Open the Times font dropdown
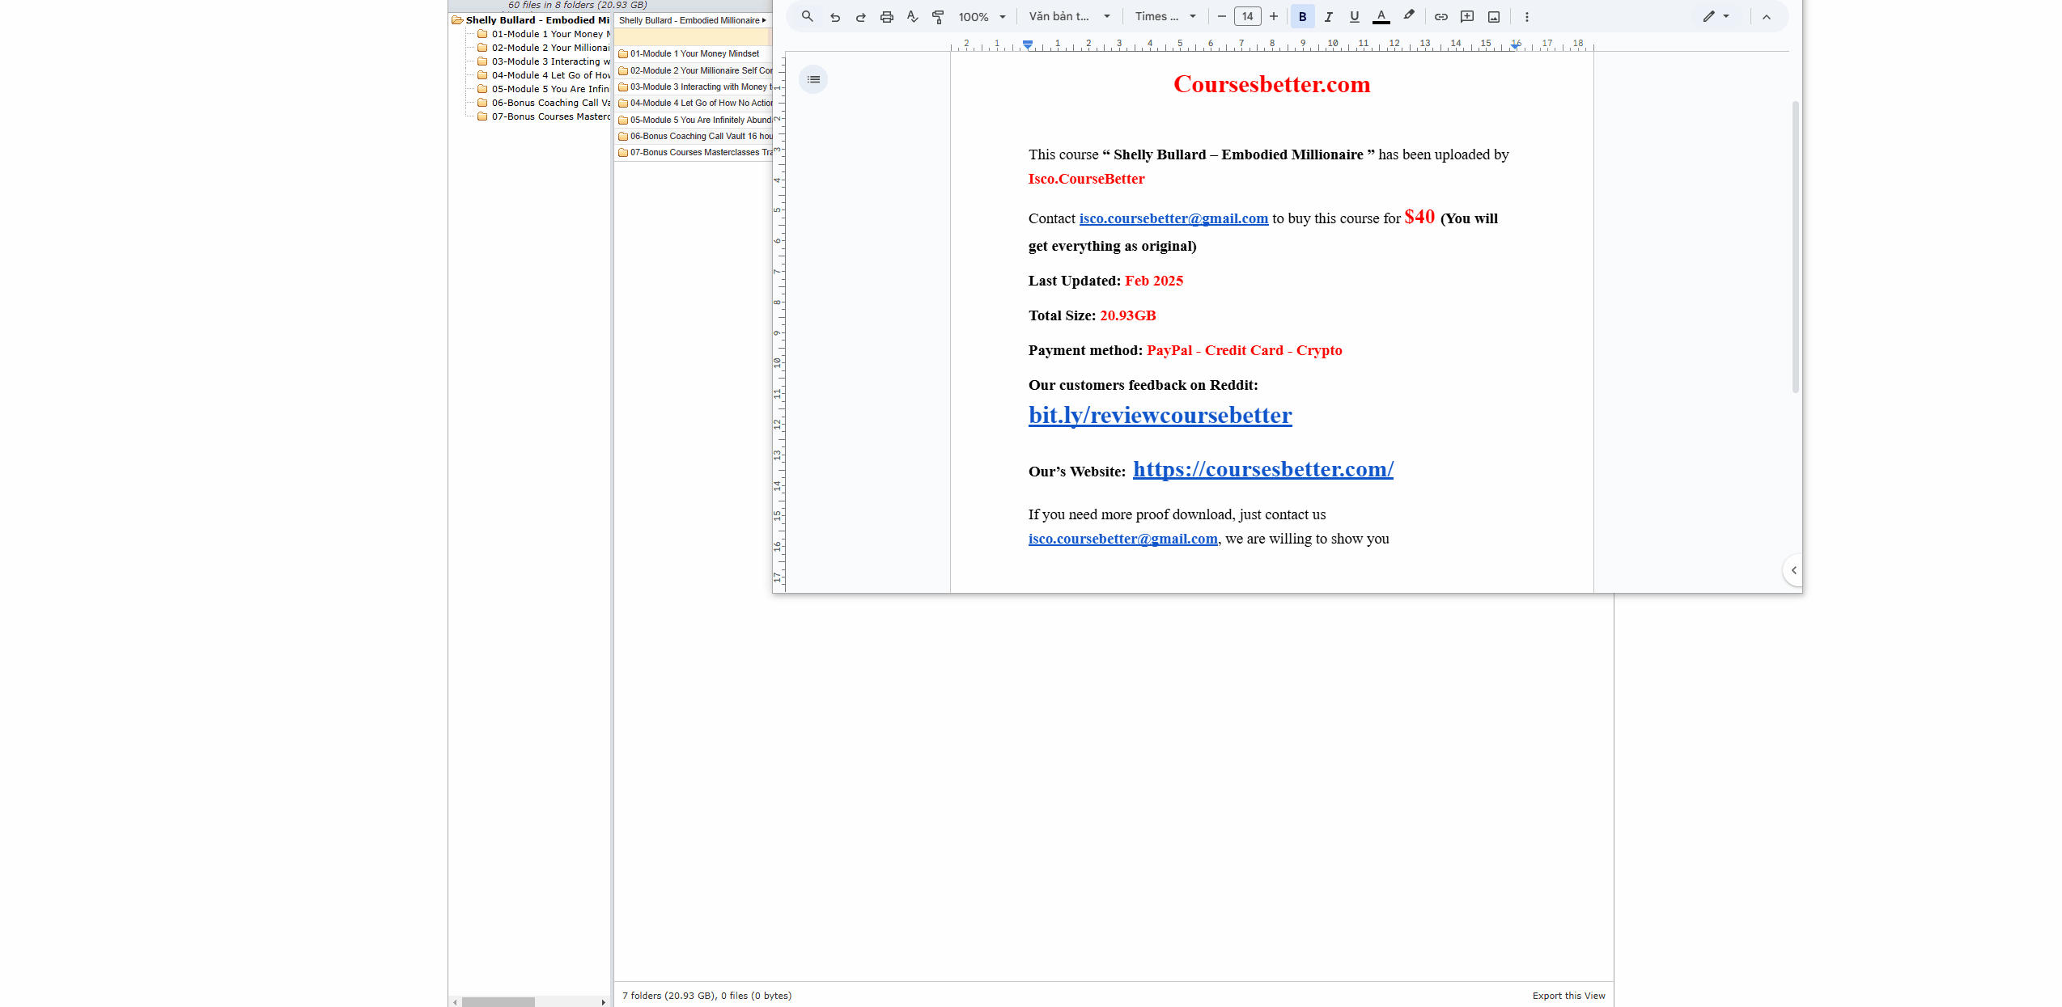This screenshot has width=2062, height=1007. (1165, 17)
